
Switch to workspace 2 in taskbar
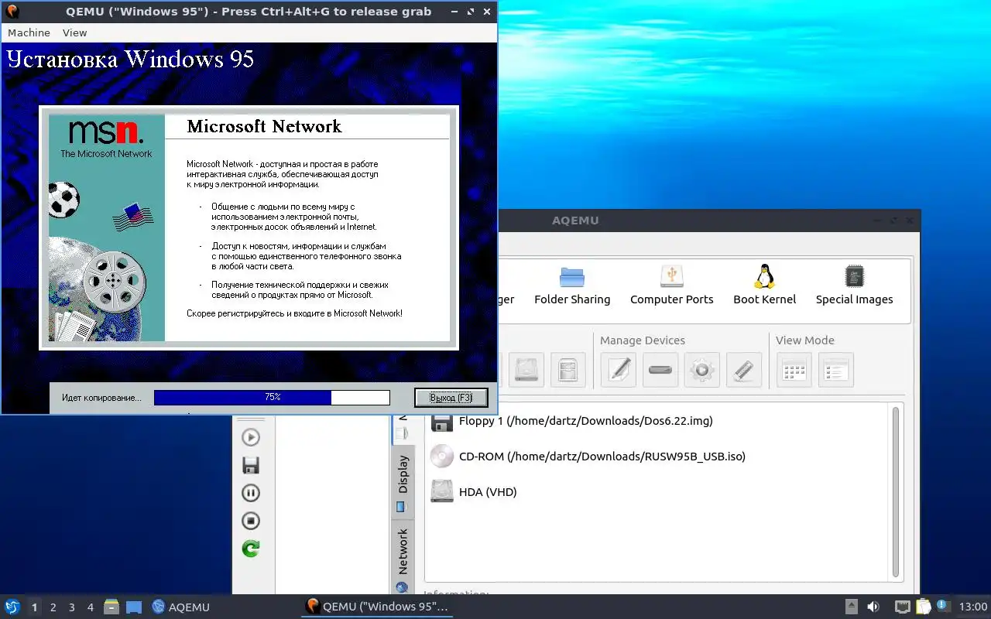53,607
